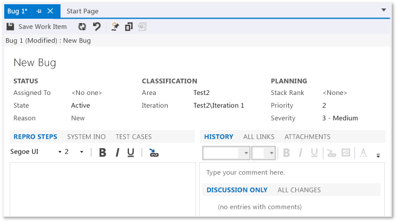Switch to Attachments tab
This screenshot has width=397, height=222.
tap(307, 137)
